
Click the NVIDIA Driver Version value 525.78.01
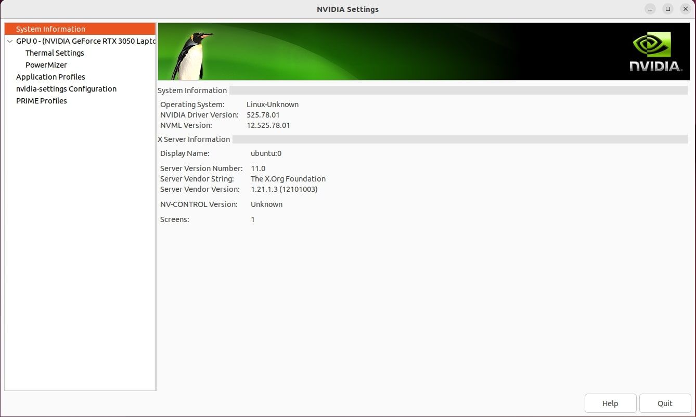click(x=263, y=114)
